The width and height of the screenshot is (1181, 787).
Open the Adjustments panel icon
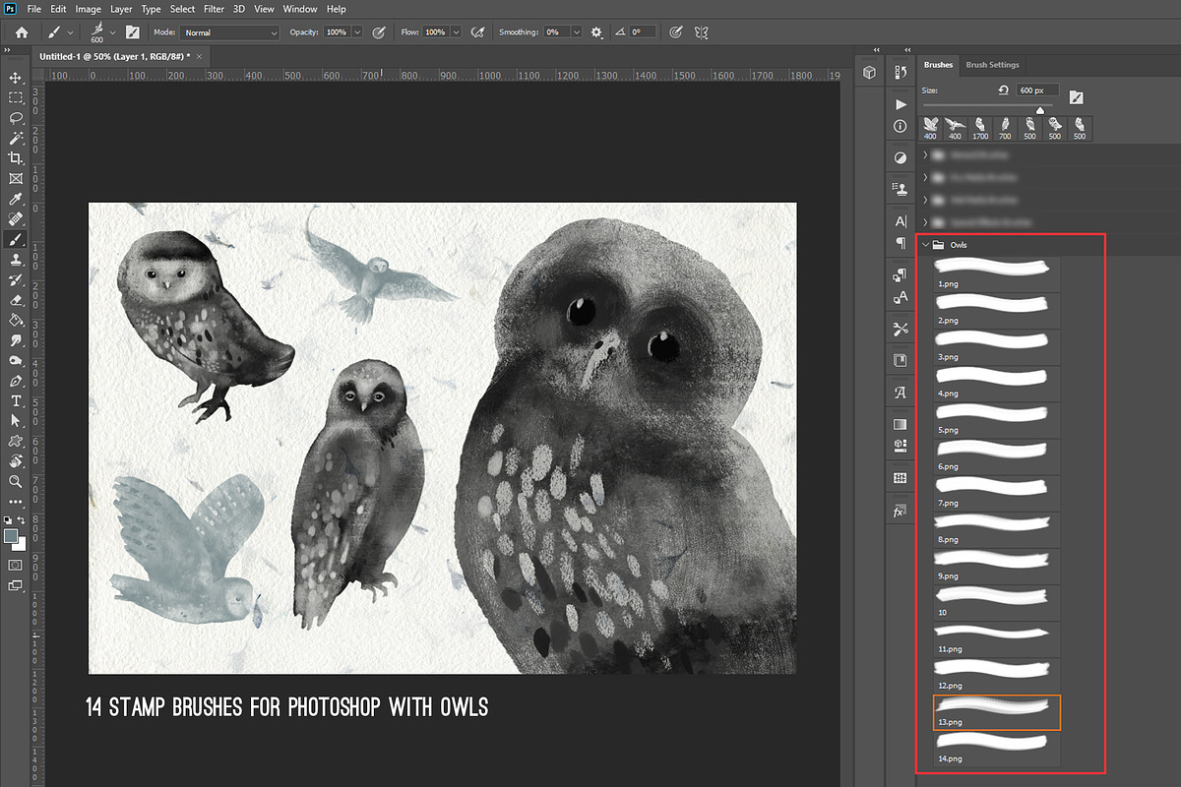tap(900, 157)
